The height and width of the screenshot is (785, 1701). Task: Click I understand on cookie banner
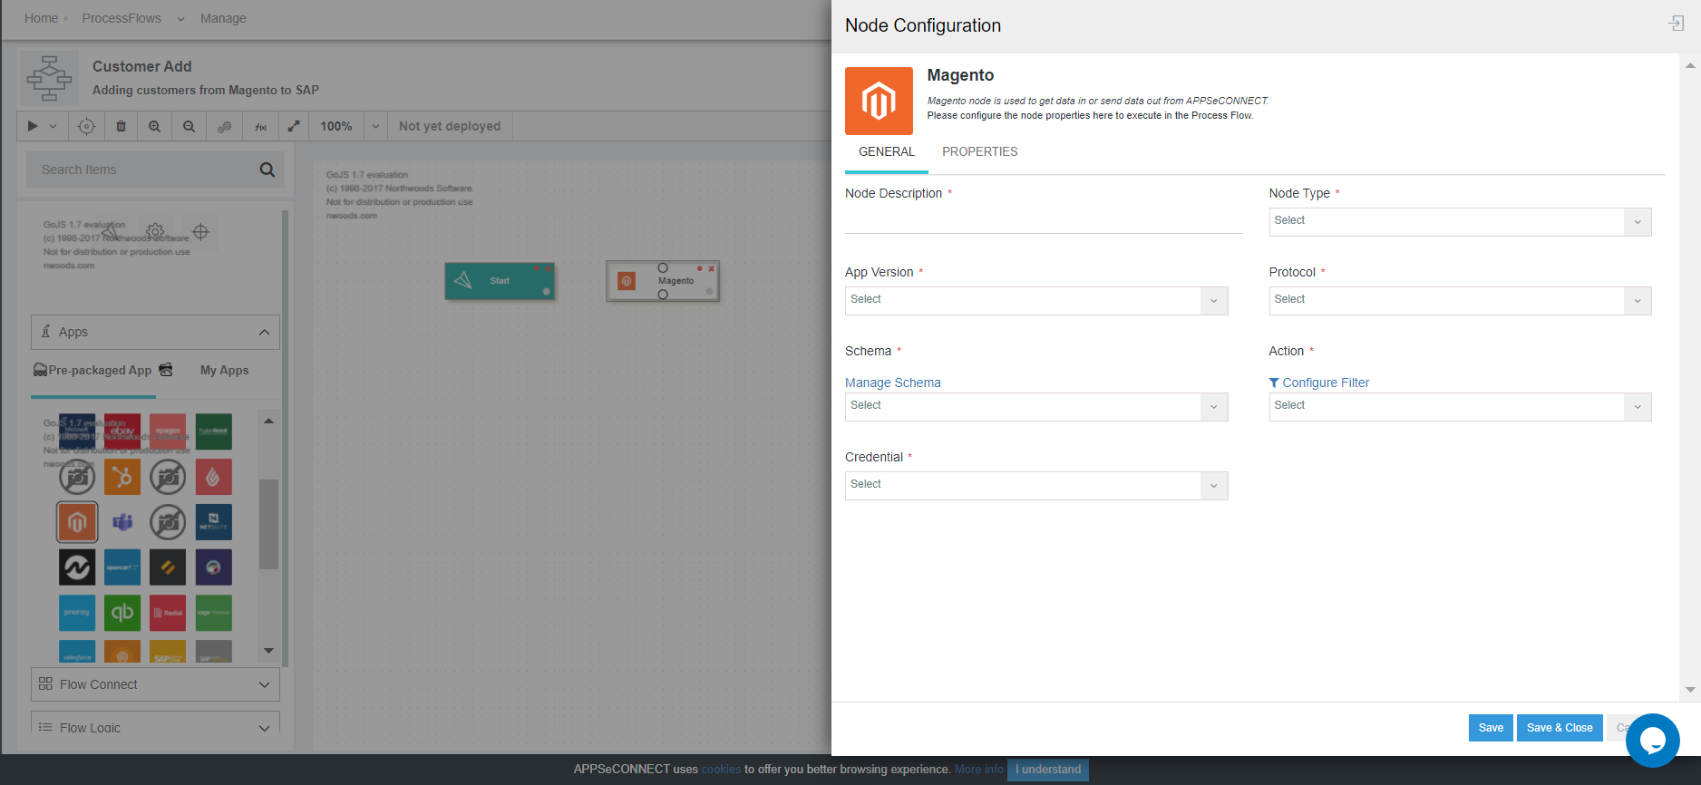1048,770
